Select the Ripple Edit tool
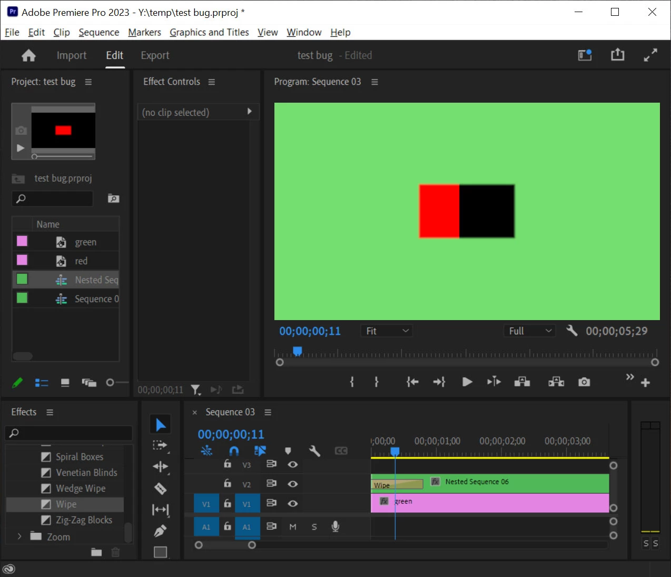 (x=160, y=466)
